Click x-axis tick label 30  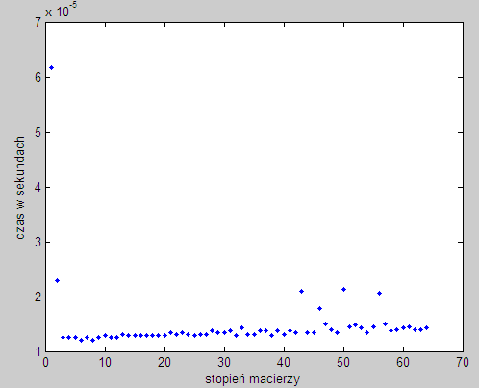[224, 363]
